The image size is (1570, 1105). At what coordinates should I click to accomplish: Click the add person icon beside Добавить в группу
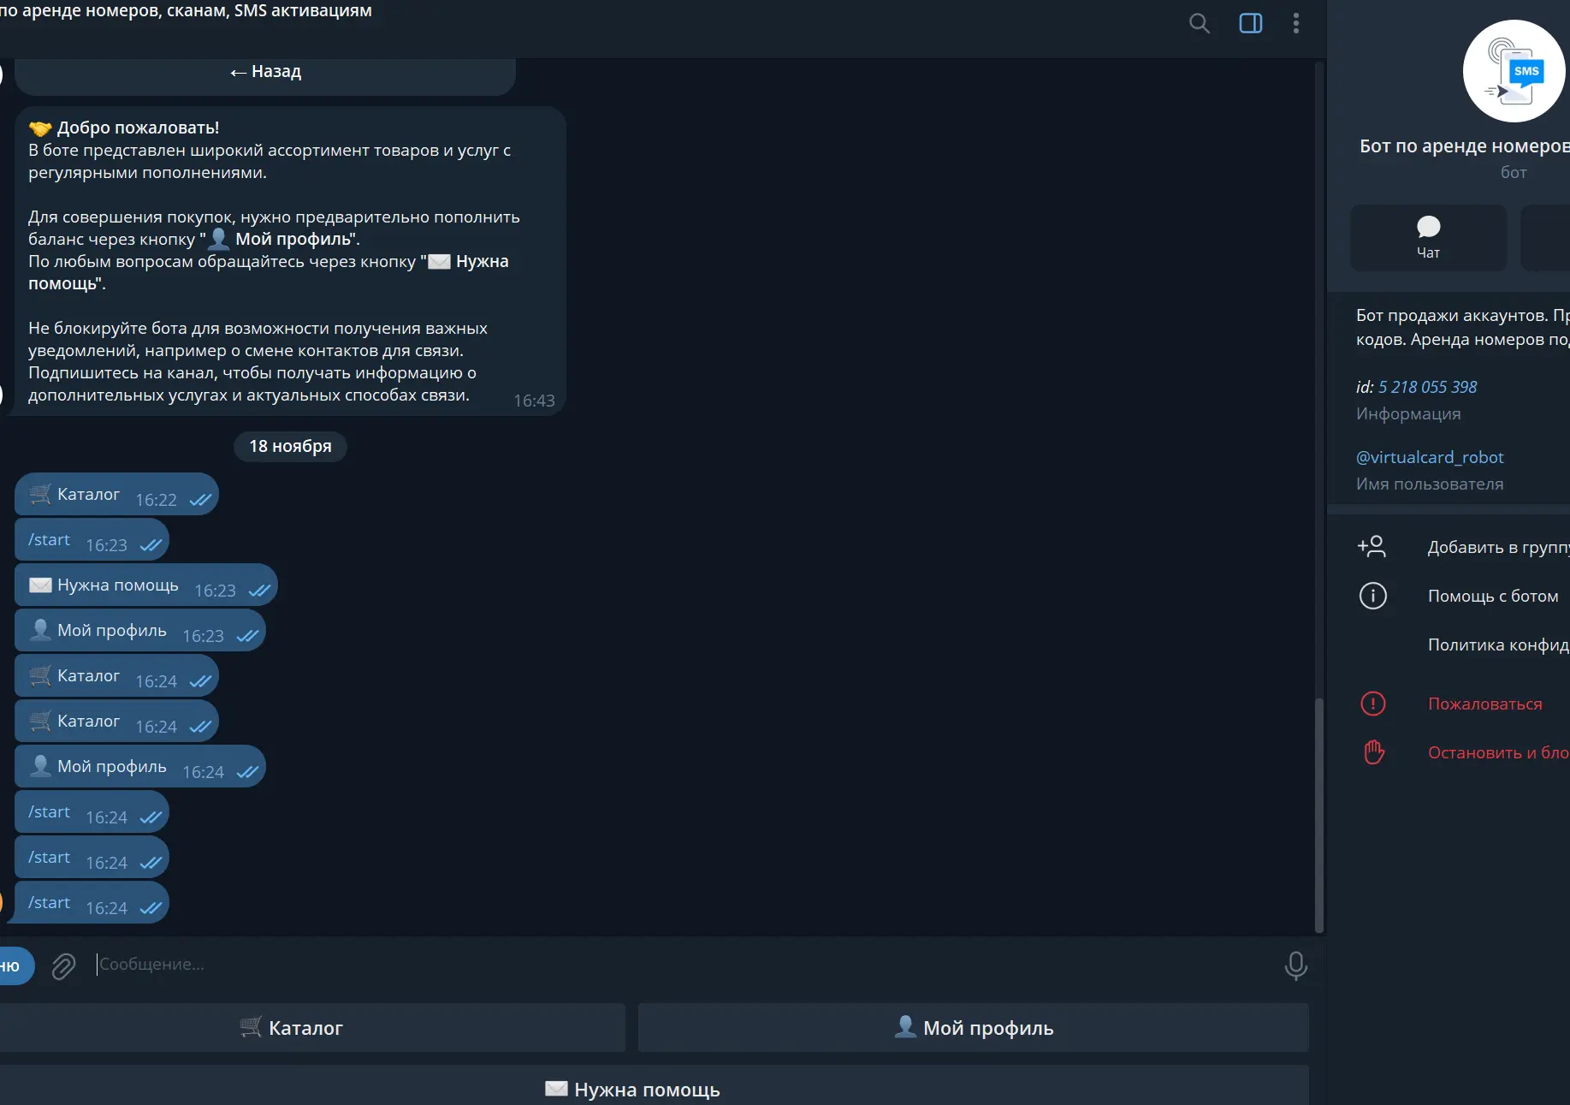(x=1372, y=546)
